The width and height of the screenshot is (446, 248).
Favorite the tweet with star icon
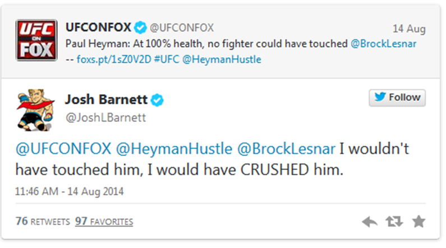[419, 222]
